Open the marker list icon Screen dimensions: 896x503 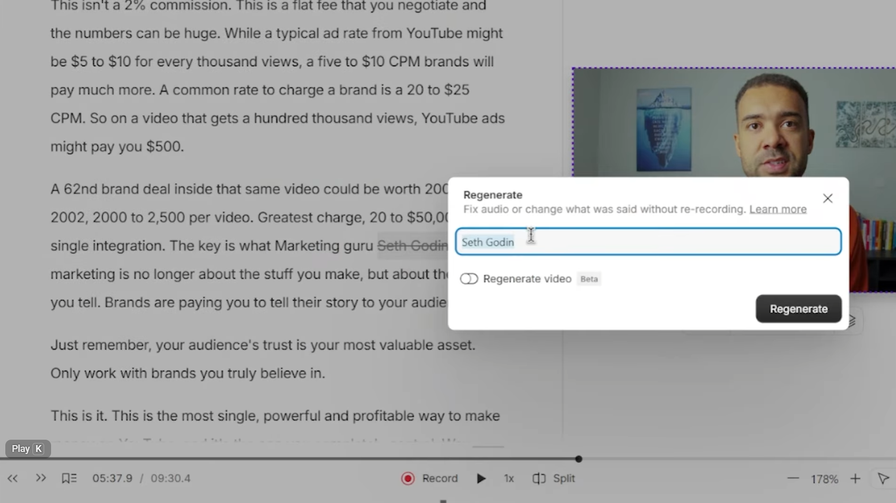pyautogui.click(x=69, y=478)
